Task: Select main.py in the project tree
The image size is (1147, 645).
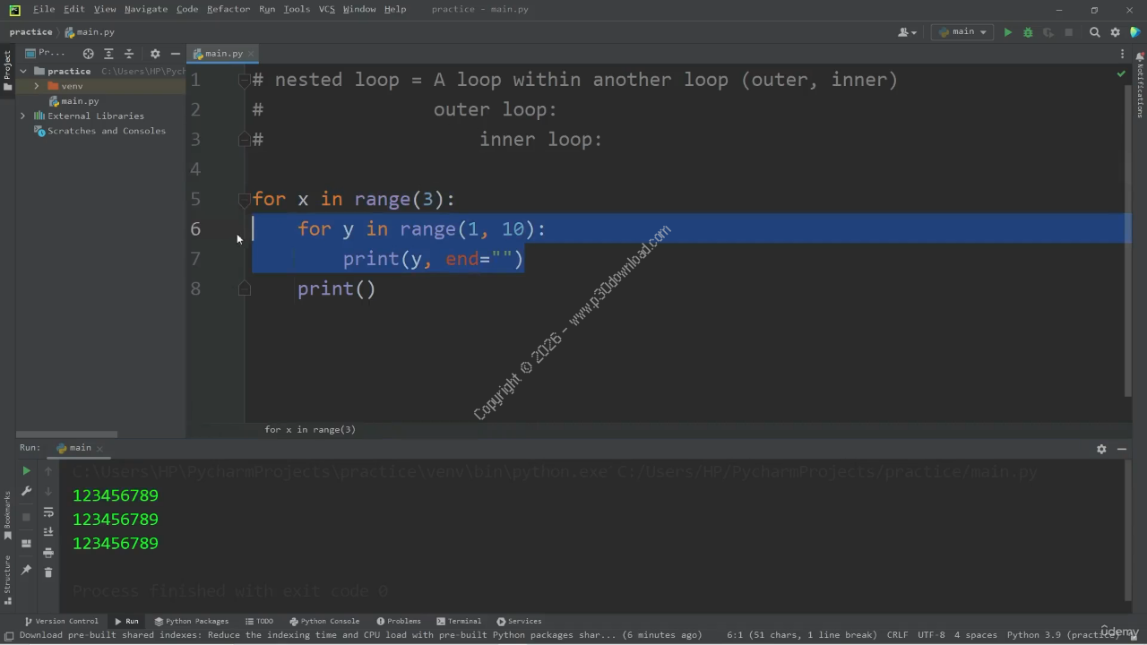Action: [80, 101]
